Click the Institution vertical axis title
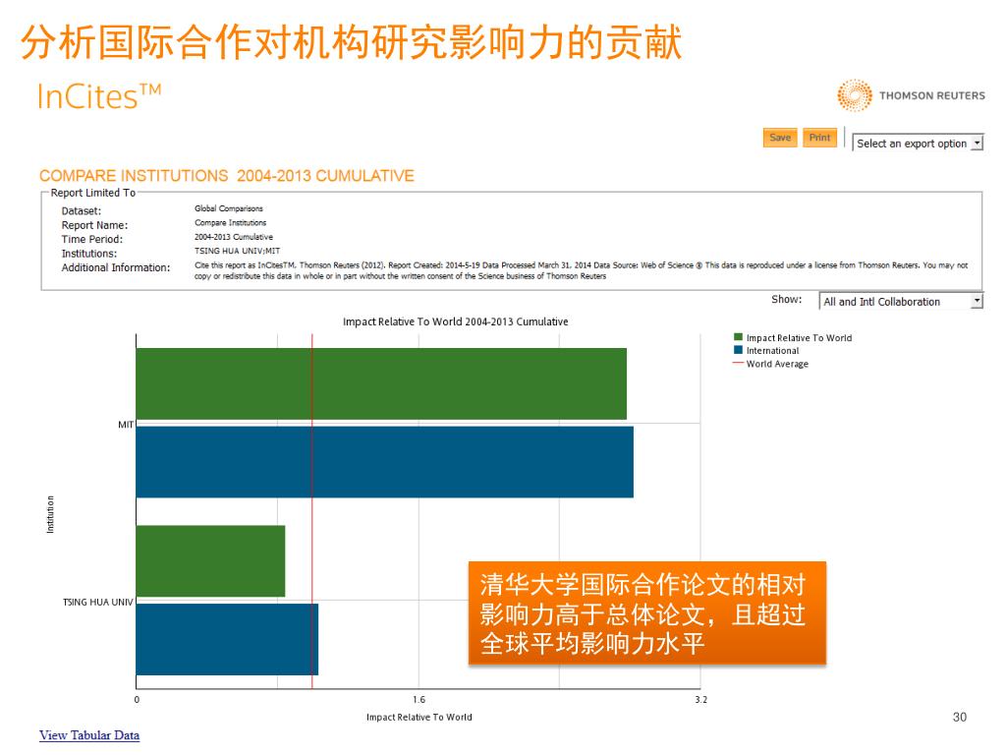 coord(50,514)
